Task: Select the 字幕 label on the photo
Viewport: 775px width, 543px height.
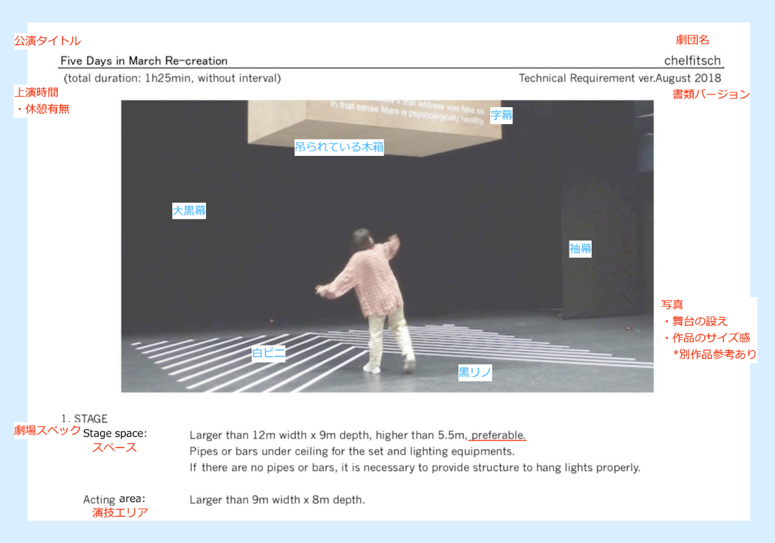Action: [501, 116]
